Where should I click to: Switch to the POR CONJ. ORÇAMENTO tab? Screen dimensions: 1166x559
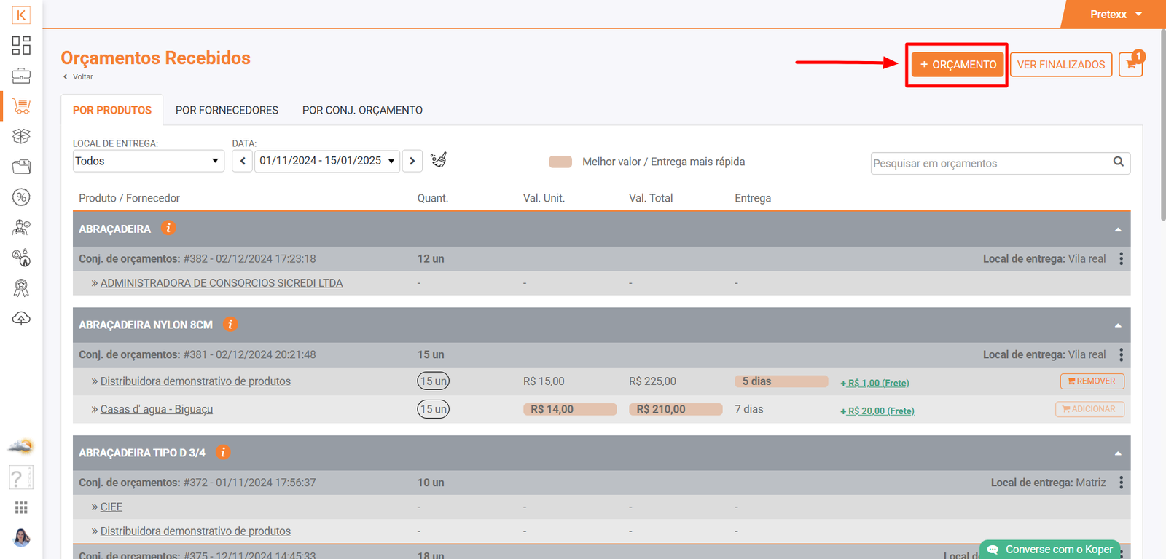pyautogui.click(x=362, y=111)
